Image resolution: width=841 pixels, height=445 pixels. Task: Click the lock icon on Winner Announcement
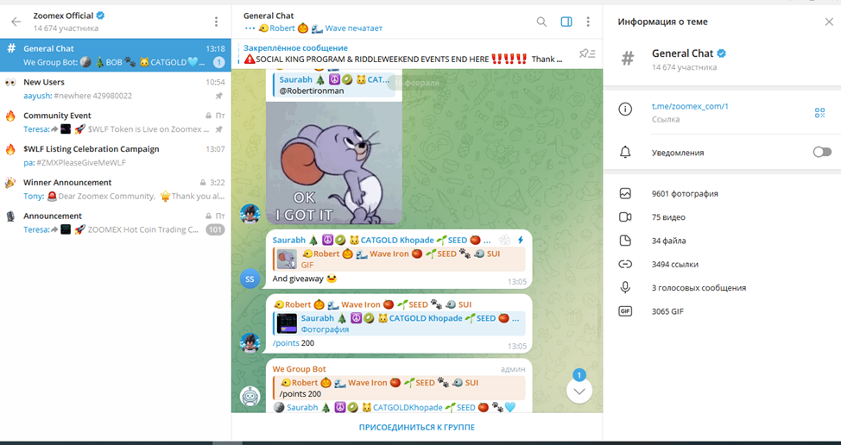point(202,183)
